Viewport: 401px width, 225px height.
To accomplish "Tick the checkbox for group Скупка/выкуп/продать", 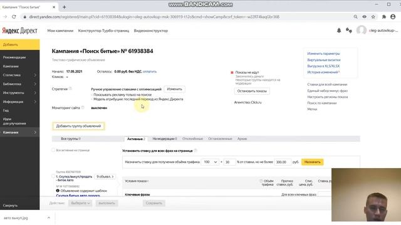I will coord(53,176).
